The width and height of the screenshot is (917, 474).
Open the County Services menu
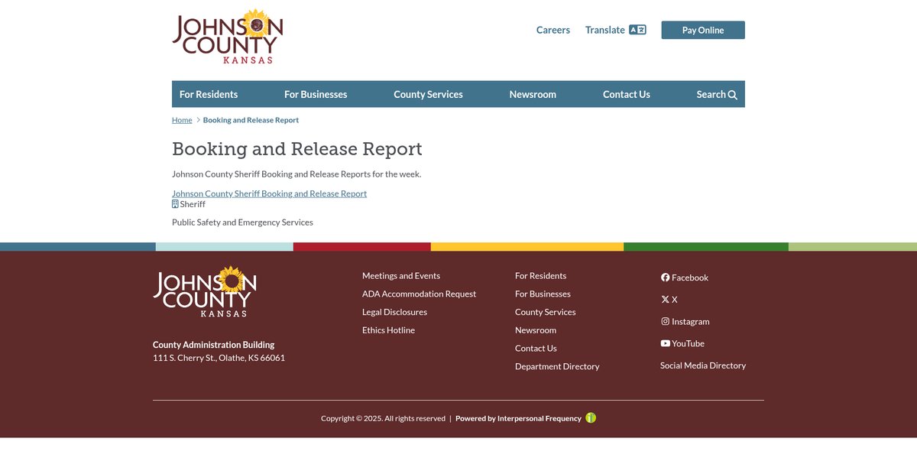click(x=428, y=94)
